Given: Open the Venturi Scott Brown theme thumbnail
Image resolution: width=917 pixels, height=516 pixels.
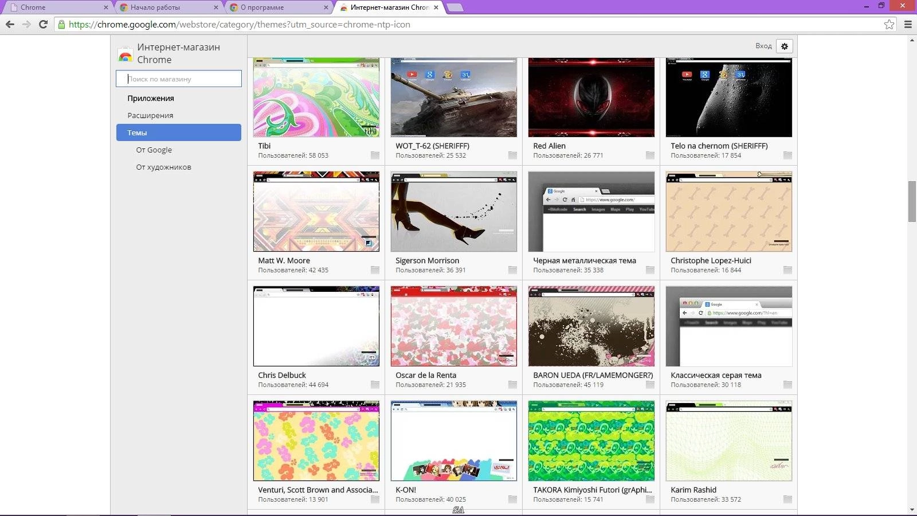Looking at the screenshot, I should 316,441.
